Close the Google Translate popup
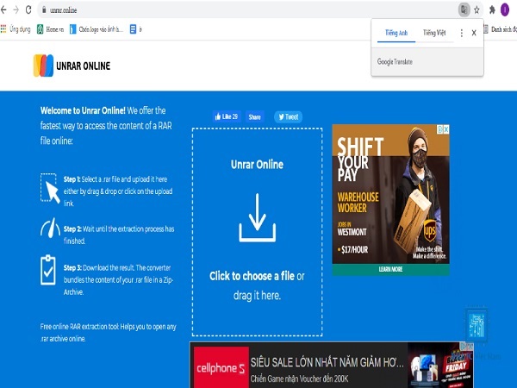The height and width of the screenshot is (388, 517). [x=474, y=33]
